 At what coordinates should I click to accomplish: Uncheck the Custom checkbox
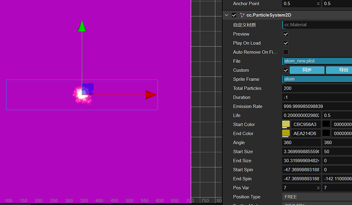pyautogui.click(x=286, y=70)
